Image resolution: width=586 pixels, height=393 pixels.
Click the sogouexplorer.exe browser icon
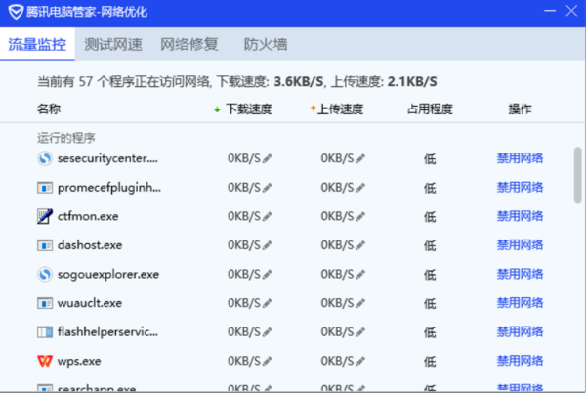(x=45, y=275)
